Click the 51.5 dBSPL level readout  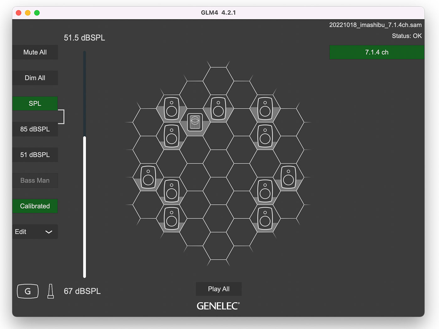click(84, 38)
